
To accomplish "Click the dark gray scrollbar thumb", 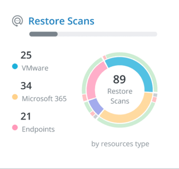I will pyautogui.click(x=44, y=34).
